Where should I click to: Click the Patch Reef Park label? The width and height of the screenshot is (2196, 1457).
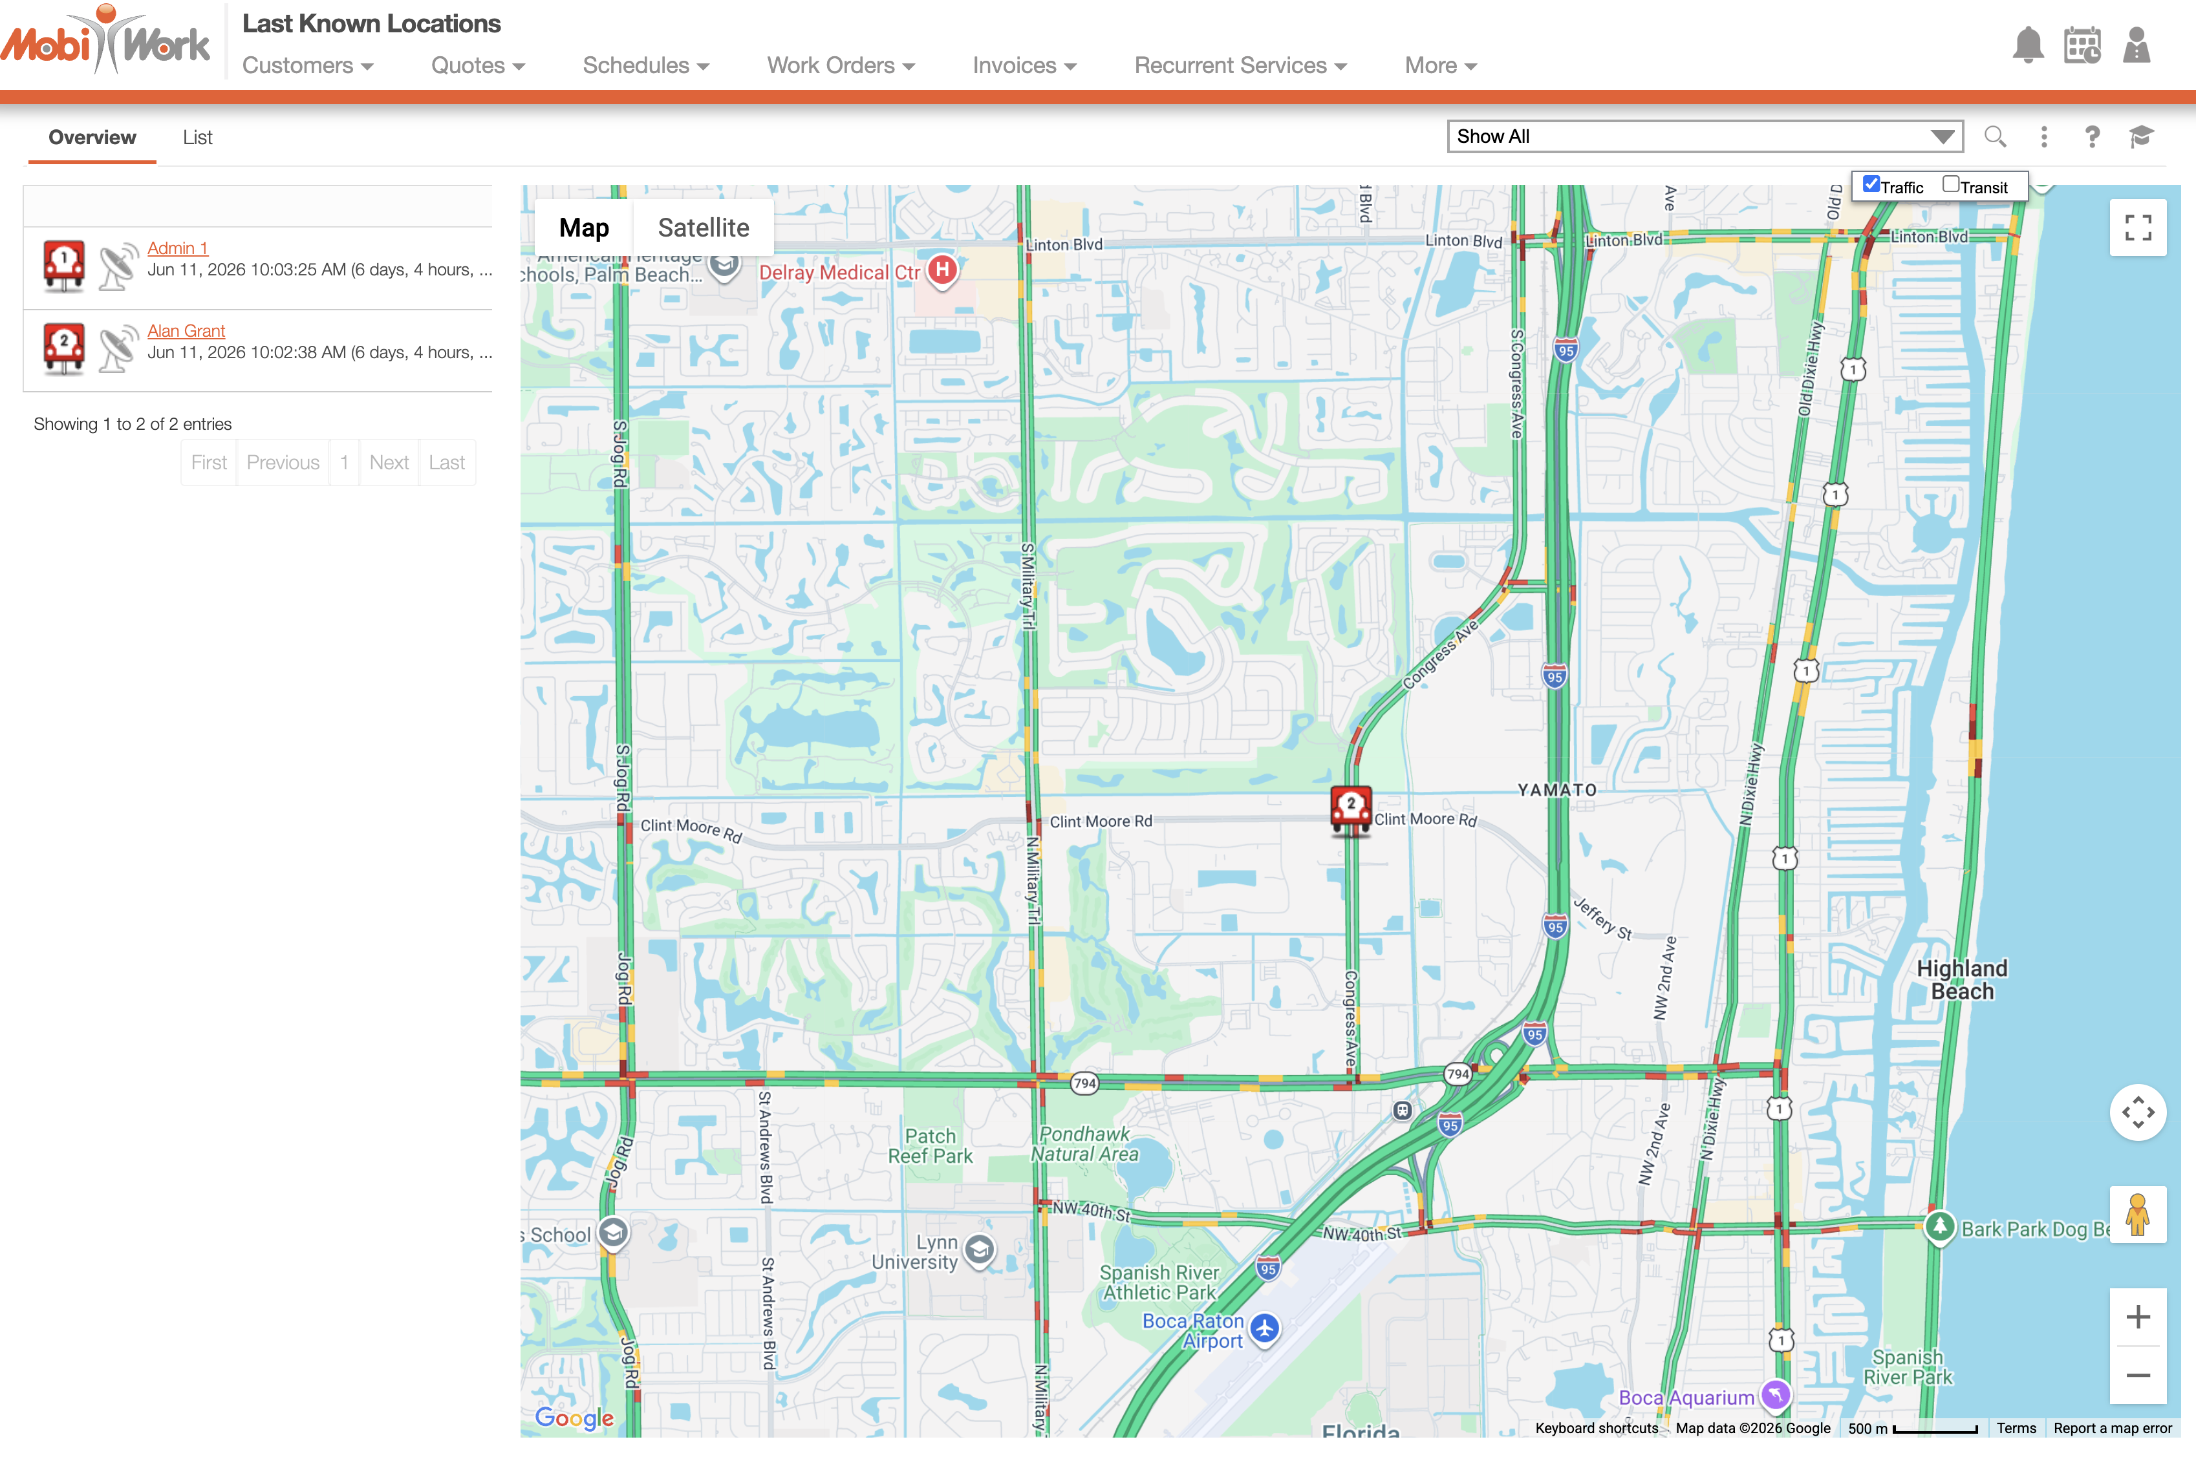pyautogui.click(x=931, y=1145)
